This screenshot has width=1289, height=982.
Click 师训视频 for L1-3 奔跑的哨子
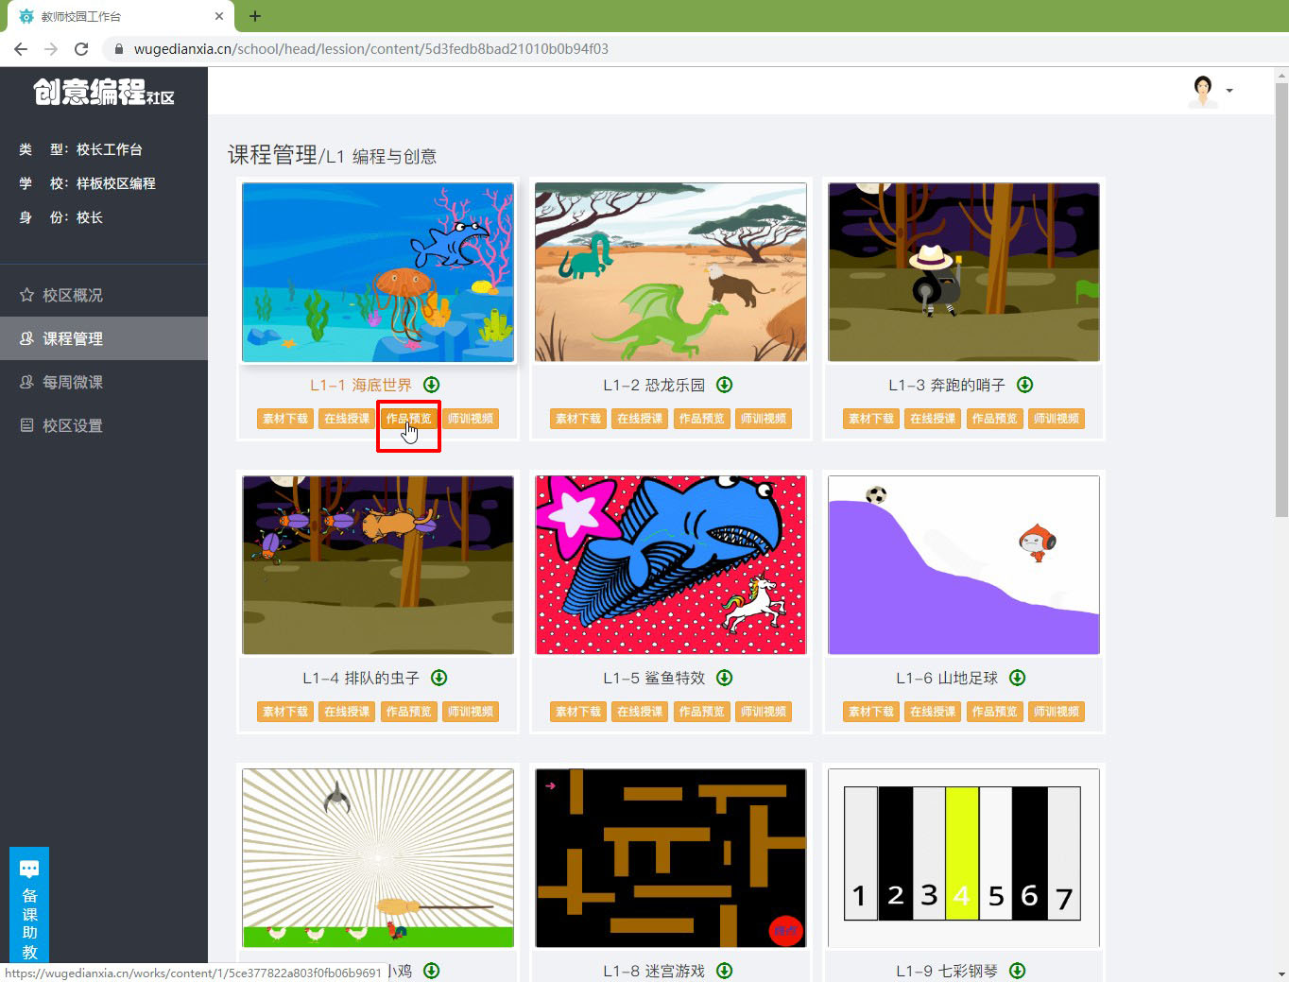pos(1057,419)
